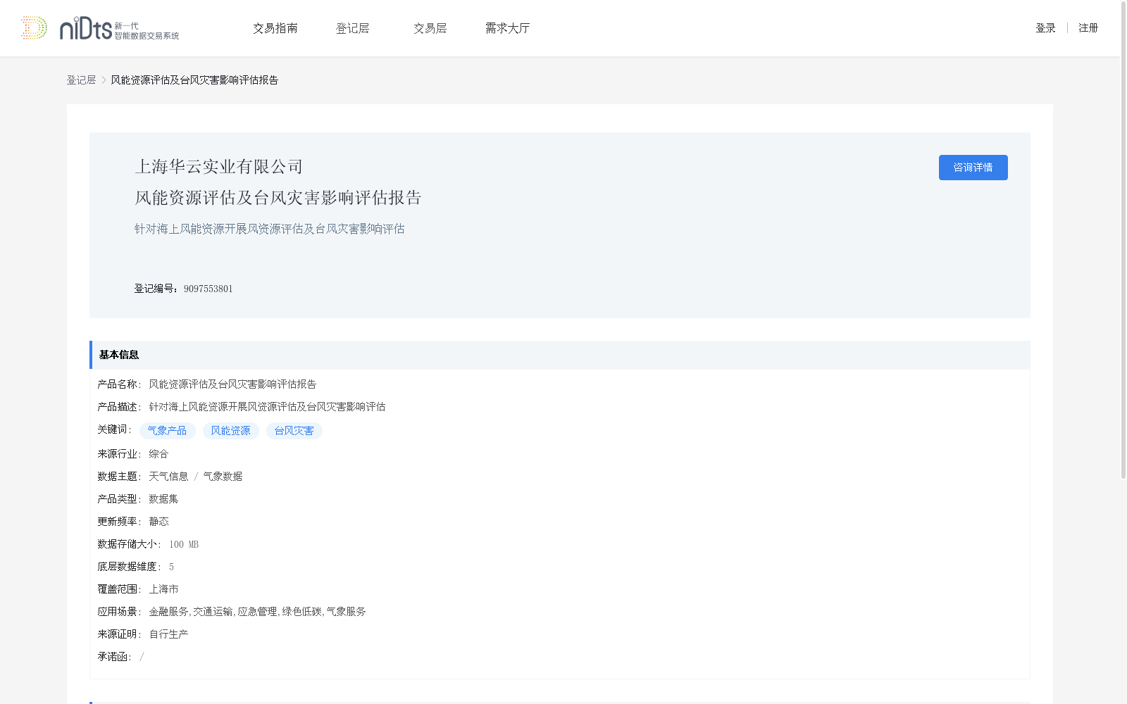Viewport: 1127px width, 704px height.
Task: Click the 来源行业 value 综合
Action: click(158, 454)
